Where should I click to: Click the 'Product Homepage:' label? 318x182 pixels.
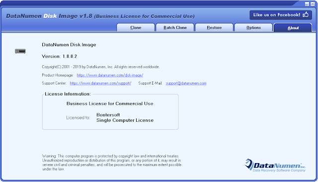(58, 75)
